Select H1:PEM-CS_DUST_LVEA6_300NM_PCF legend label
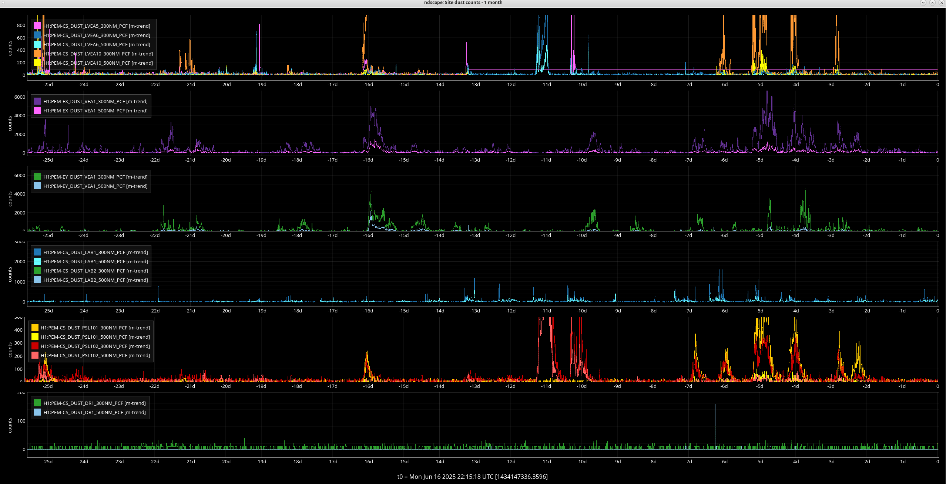The height and width of the screenshot is (484, 946). click(x=97, y=35)
